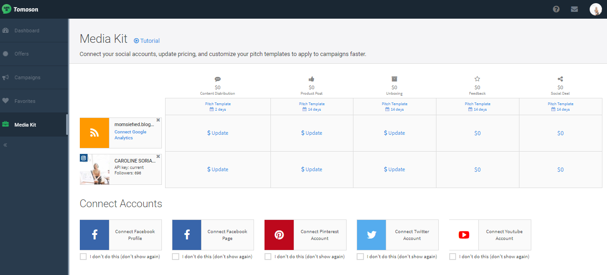Collapse the sidebar with double chevron
Image resolution: width=607 pixels, height=275 pixels.
tap(5, 145)
